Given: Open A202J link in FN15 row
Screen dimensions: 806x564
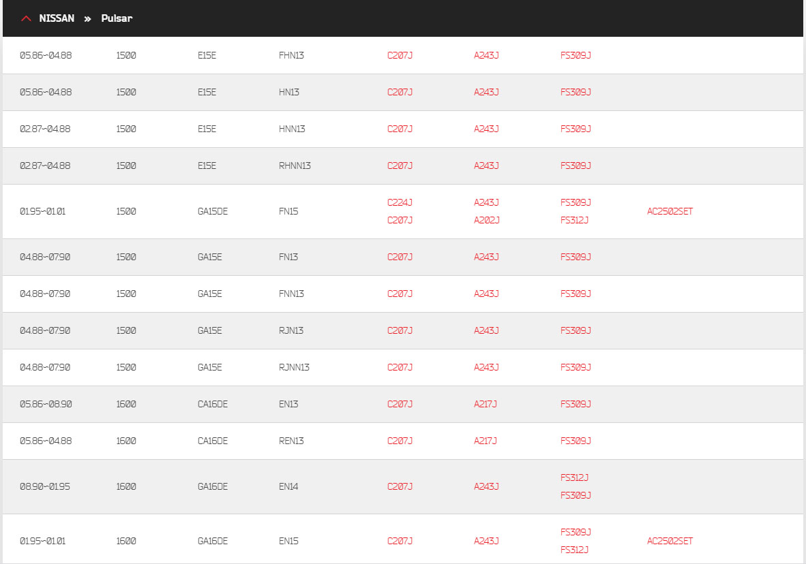Looking at the screenshot, I should 487,220.
